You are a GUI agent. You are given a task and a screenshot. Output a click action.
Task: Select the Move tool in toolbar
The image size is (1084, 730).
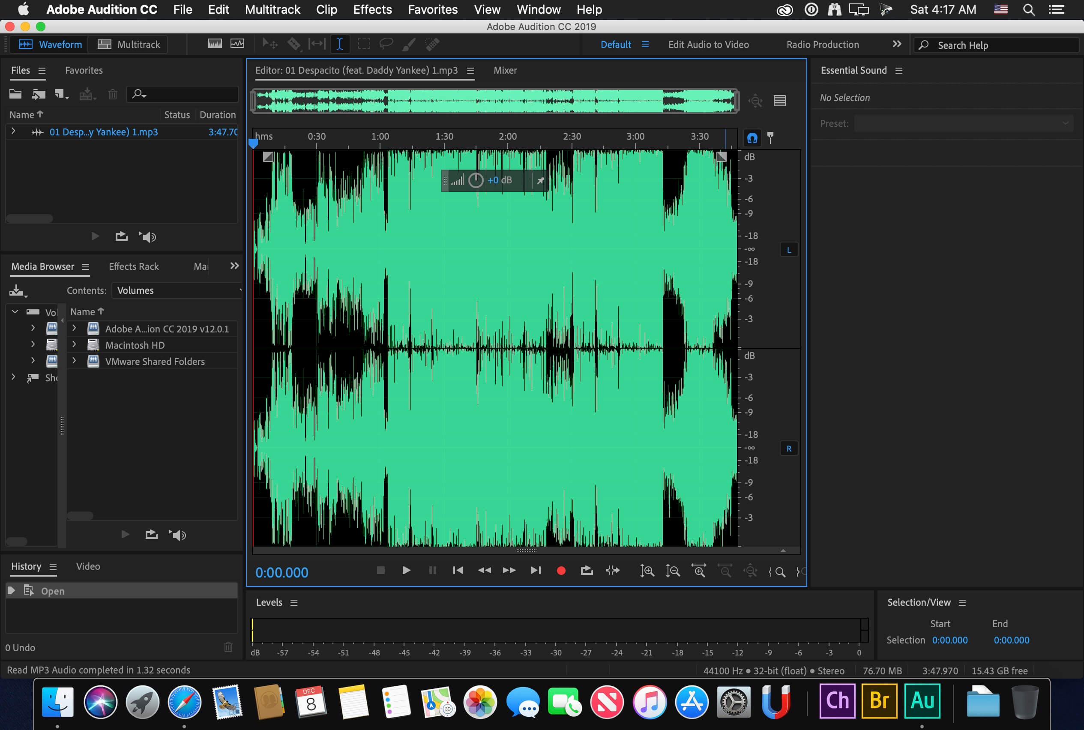[x=270, y=45]
